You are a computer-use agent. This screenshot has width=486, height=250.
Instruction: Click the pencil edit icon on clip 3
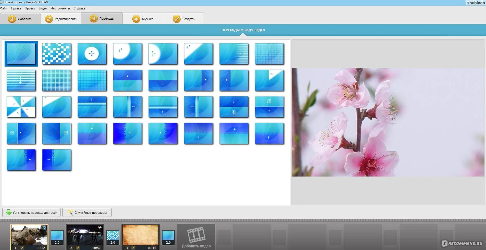(133, 248)
